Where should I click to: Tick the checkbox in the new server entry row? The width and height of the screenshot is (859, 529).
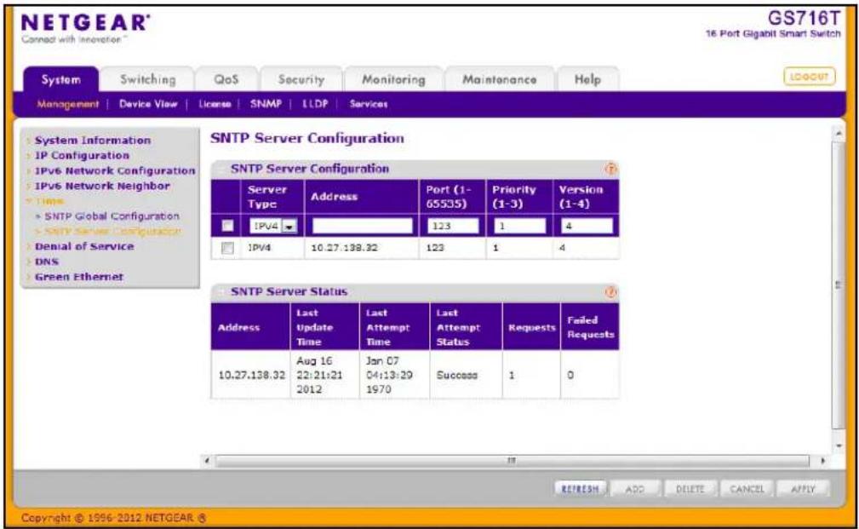[227, 226]
